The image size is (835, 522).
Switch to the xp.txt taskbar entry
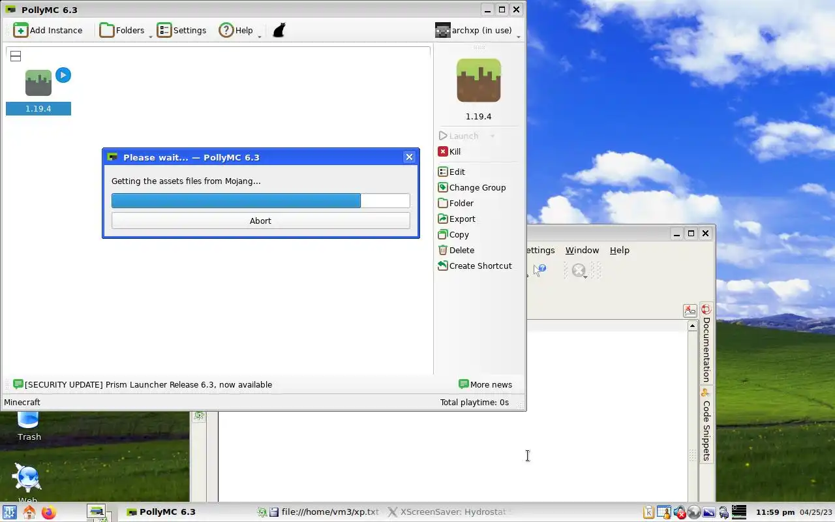tap(318, 512)
